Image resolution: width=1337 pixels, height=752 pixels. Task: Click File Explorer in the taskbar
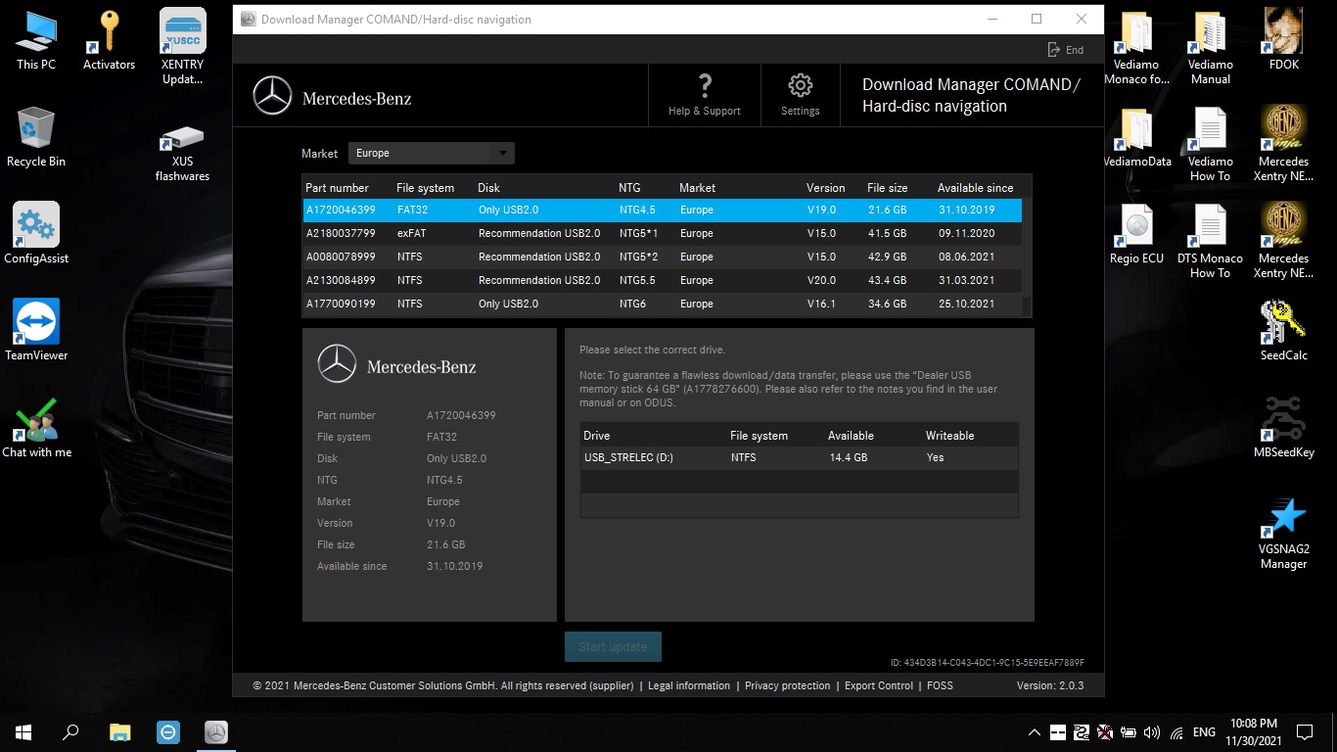119,731
